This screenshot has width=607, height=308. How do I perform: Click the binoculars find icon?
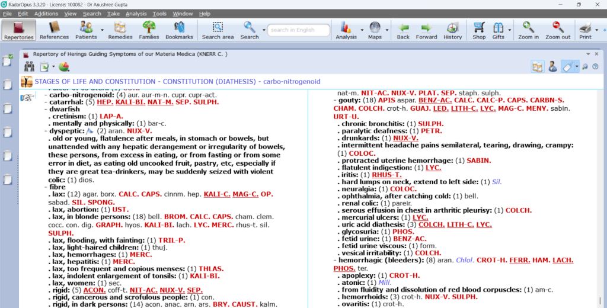pos(30,66)
